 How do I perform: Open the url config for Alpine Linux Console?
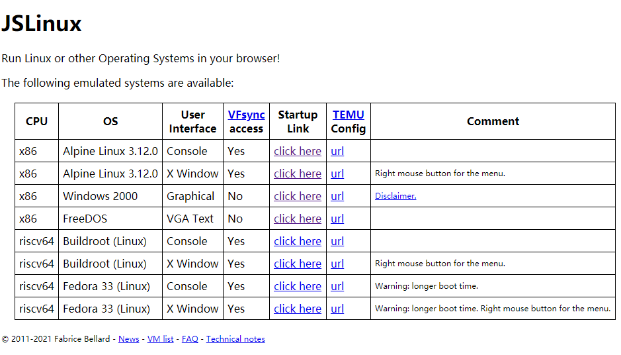point(337,151)
